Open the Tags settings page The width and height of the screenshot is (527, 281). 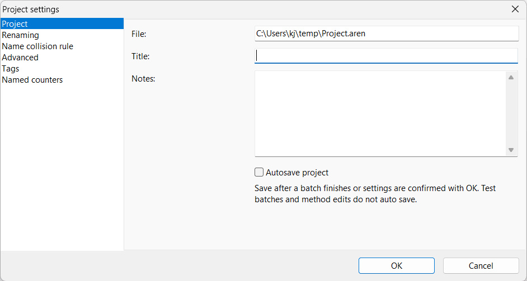tap(62, 69)
